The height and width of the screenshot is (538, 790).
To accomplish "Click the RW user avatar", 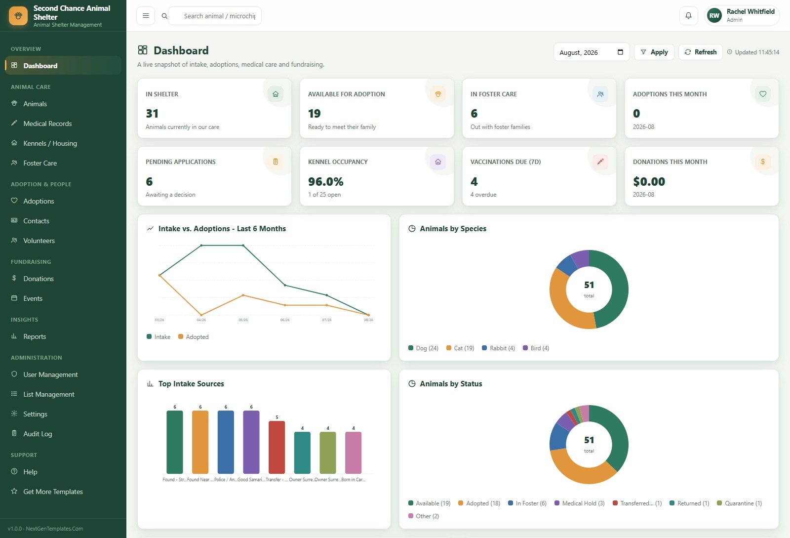I will (x=714, y=16).
